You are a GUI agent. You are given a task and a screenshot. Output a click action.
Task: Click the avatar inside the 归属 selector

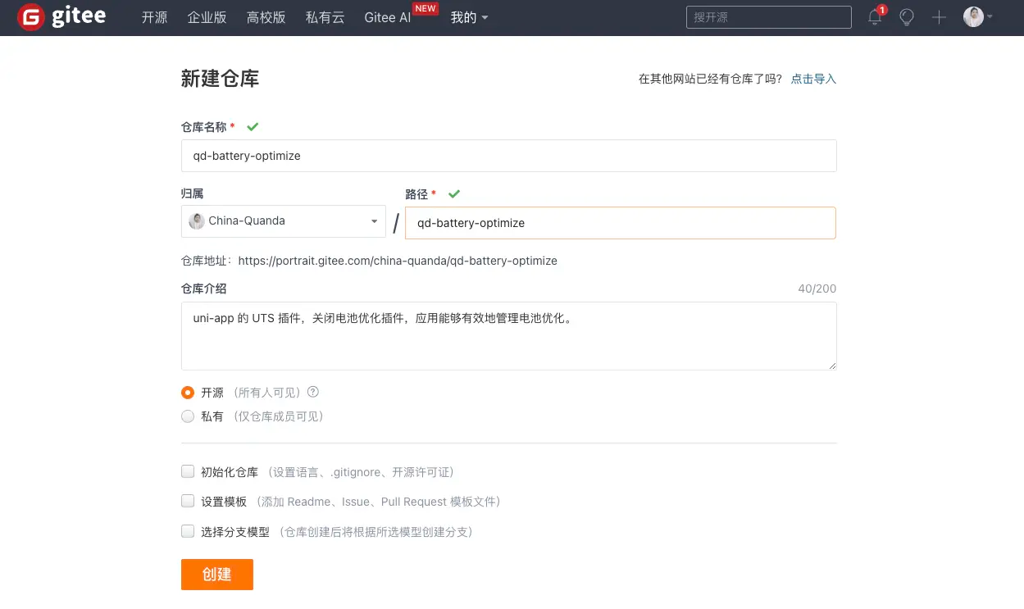coord(197,221)
